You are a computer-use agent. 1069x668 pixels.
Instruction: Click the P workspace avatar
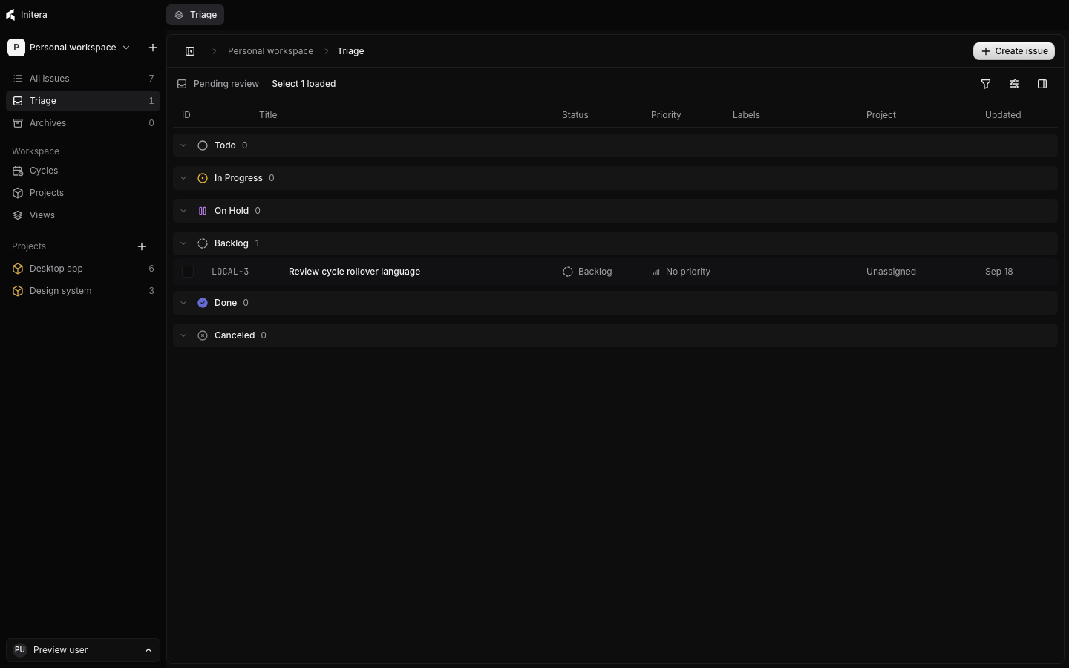[x=16, y=48]
